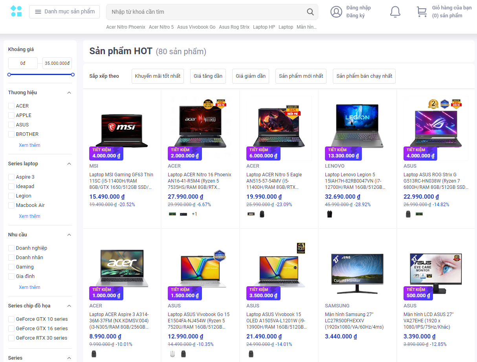Open the Danh mục sản phẩm menu
This screenshot has height=362, width=477.
(64, 12)
